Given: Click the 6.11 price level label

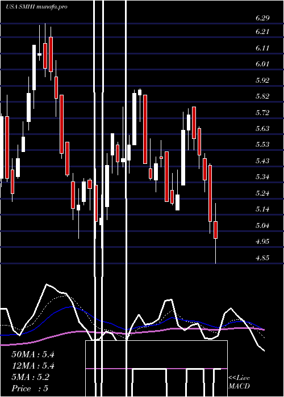Looking at the screenshot, I should click(262, 48).
